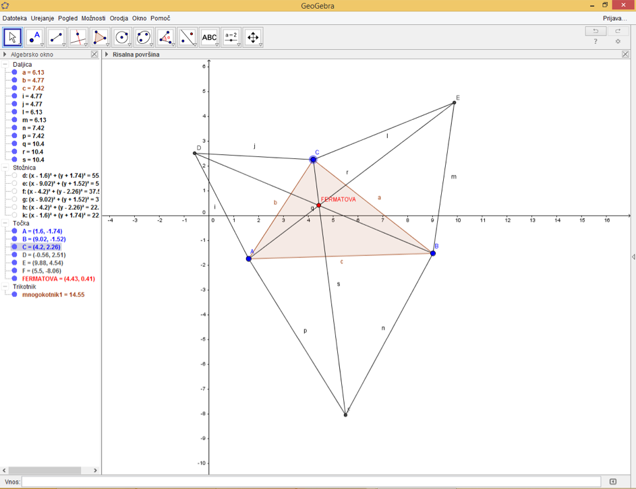Select the Angle tool
The width and height of the screenshot is (636, 489).
[166, 37]
